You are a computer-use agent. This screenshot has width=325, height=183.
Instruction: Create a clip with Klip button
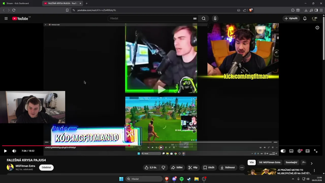(x=193, y=167)
